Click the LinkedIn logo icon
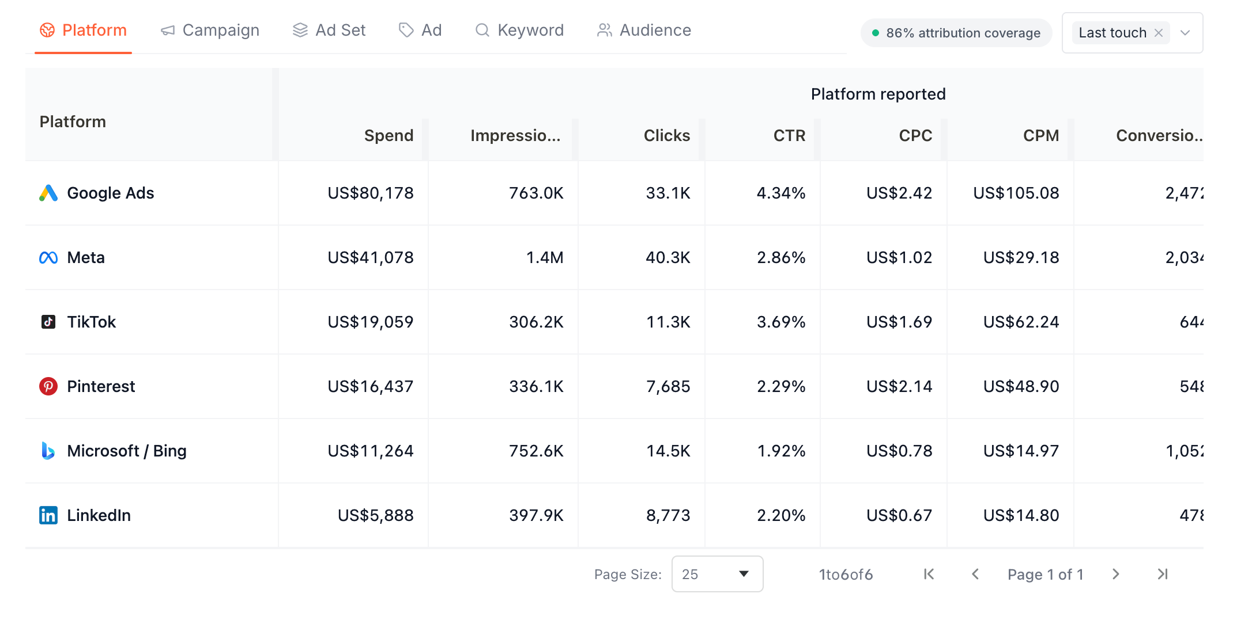Image resolution: width=1252 pixels, height=624 pixels. click(48, 515)
